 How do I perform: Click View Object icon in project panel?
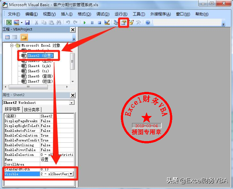click(15, 37)
